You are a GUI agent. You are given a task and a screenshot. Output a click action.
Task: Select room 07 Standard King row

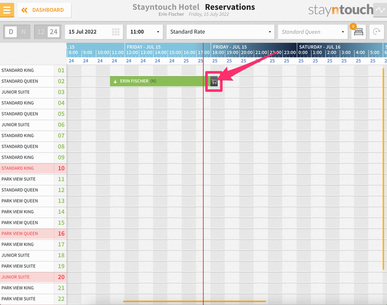[x=33, y=136]
